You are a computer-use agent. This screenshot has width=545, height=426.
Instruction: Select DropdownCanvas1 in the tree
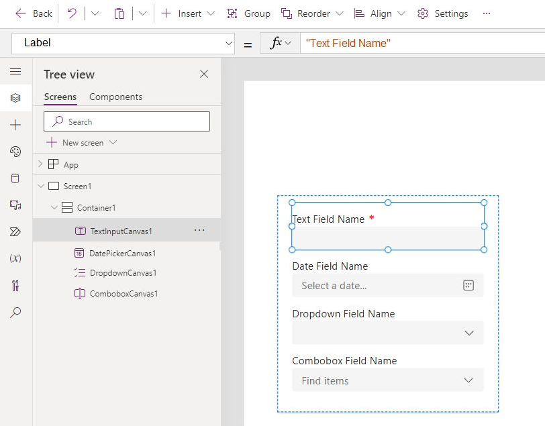[x=123, y=273]
